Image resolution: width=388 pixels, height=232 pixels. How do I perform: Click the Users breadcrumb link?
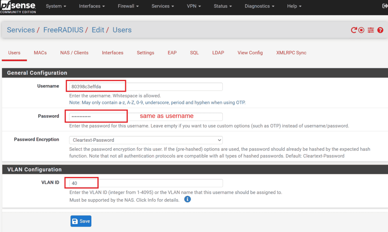(122, 30)
